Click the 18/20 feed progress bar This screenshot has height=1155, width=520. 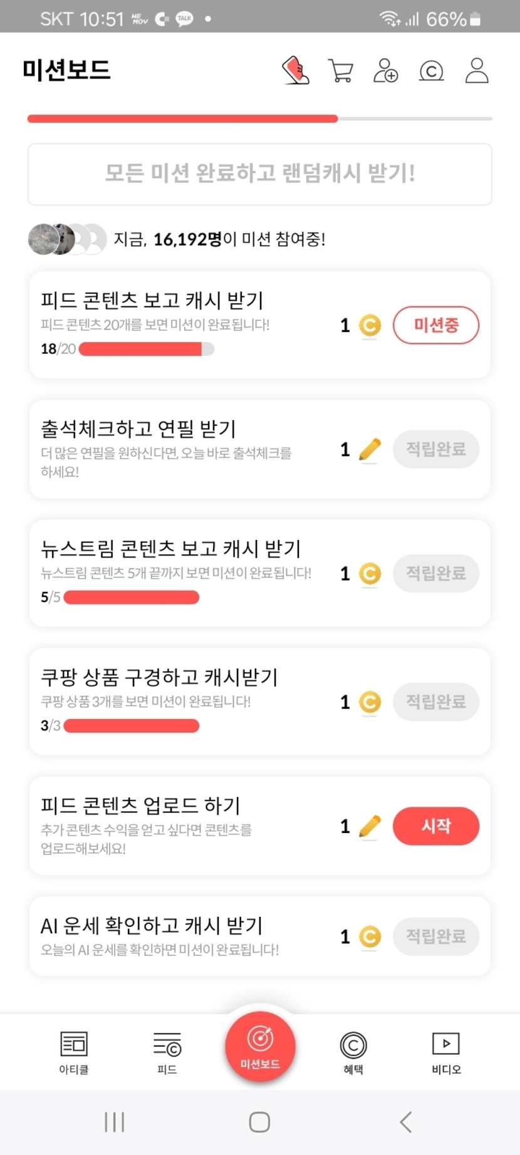pos(147,349)
